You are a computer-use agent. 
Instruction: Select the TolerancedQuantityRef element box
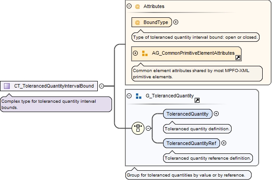pos(192,143)
